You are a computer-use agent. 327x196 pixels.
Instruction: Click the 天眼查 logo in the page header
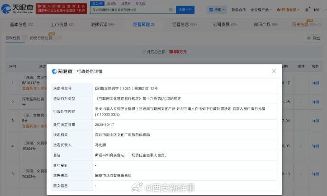(x=18, y=9)
